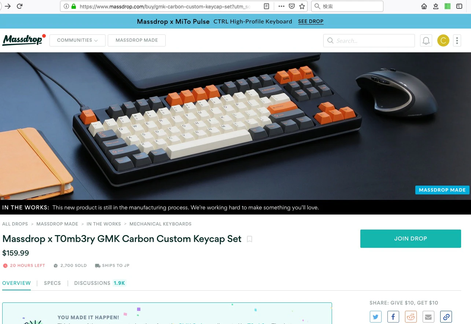This screenshot has height=324, width=471.
Task: Open the Discussions tab
Action: (100, 283)
